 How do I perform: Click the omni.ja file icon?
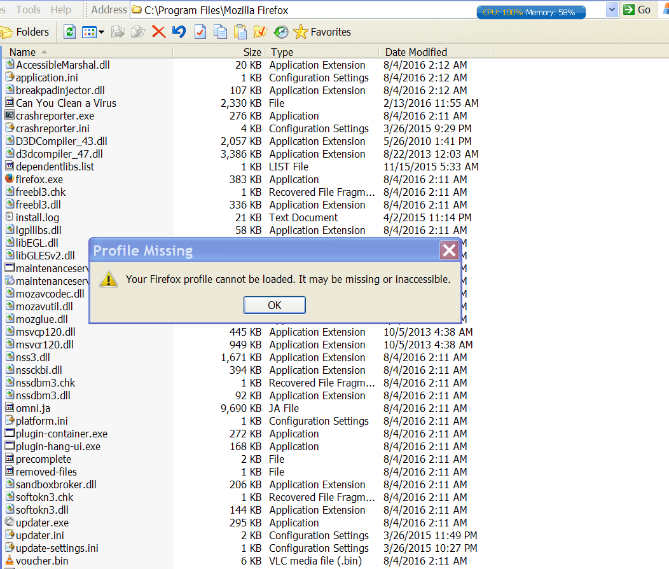click(10, 408)
